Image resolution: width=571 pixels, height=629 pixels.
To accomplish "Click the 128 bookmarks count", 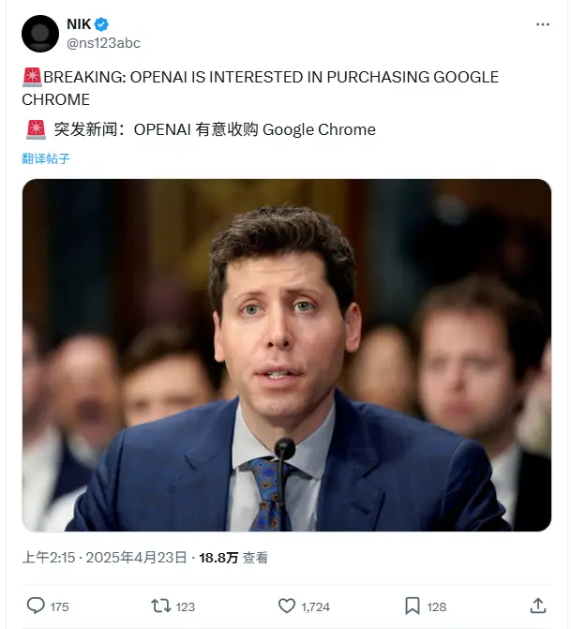I will 437,607.
